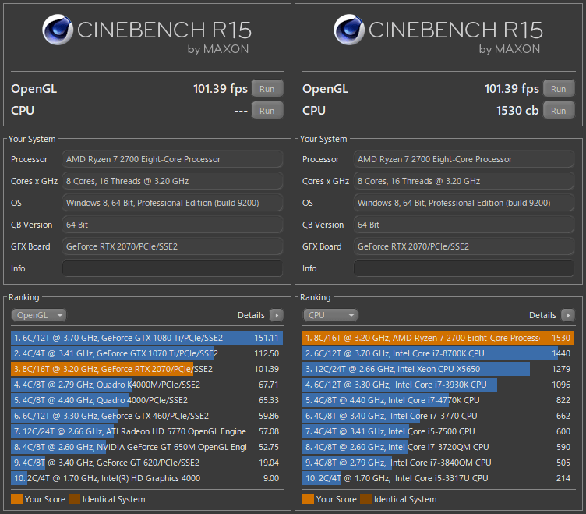Image resolution: width=586 pixels, height=514 pixels.
Task: Select Intel Core i7-3770 ranking row
Action: (439, 416)
